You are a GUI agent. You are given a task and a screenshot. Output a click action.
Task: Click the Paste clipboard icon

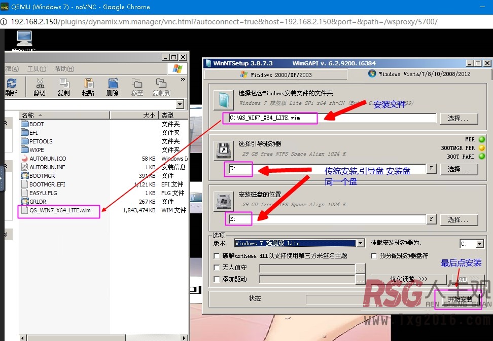pos(88,87)
